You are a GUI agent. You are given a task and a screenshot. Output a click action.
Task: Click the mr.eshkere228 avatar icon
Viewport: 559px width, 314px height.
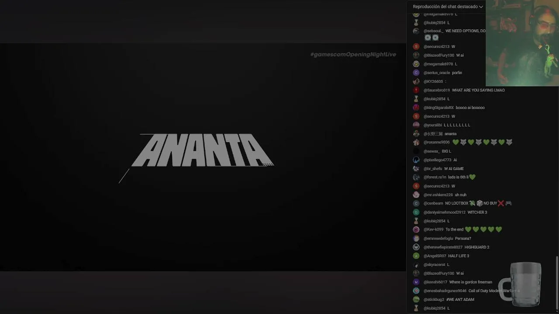point(416,195)
